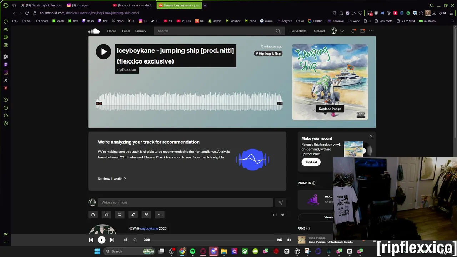Open the Opera menu logo
The height and width of the screenshot is (257, 457).
click(6, 5)
